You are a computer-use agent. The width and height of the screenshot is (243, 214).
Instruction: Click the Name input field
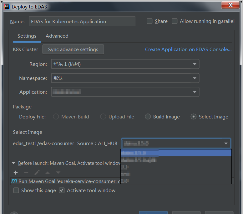[x=82, y=21]
